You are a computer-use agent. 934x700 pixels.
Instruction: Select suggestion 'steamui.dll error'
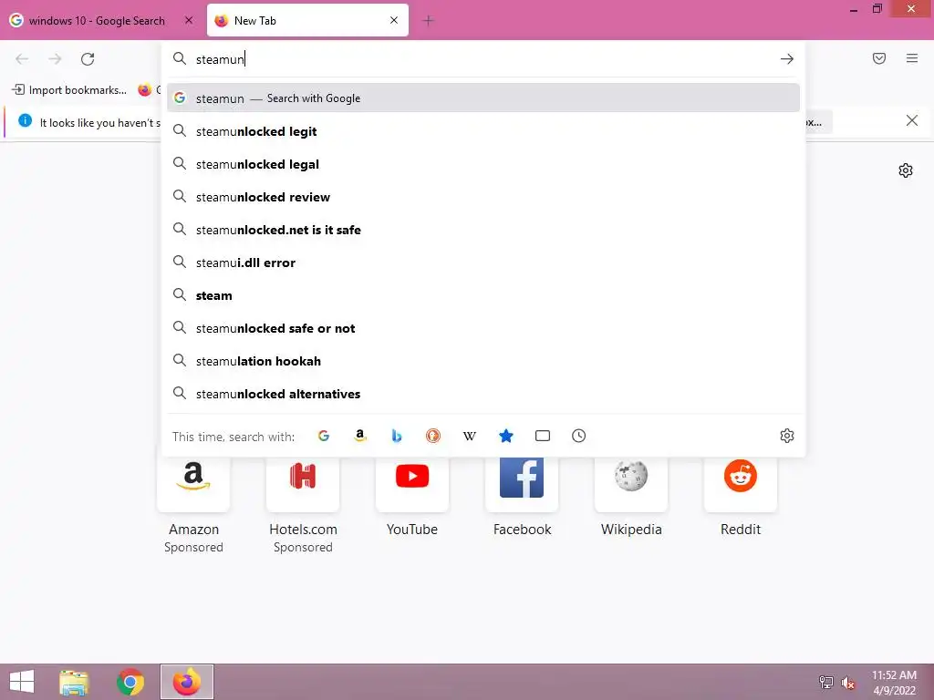pos(483,262)
